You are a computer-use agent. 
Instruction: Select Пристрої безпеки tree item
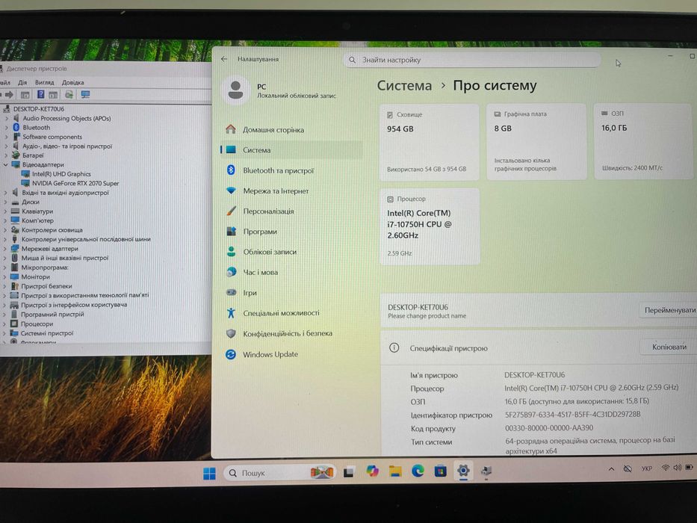tap(46, 286)
